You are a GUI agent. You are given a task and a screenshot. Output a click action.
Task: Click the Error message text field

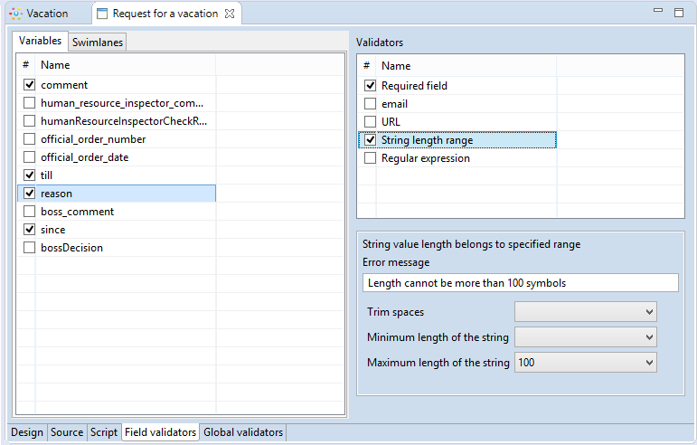coord(520,283)
